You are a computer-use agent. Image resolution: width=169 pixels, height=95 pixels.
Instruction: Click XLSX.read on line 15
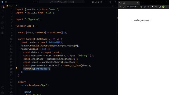pyautogui.click(x=52, y=56)
